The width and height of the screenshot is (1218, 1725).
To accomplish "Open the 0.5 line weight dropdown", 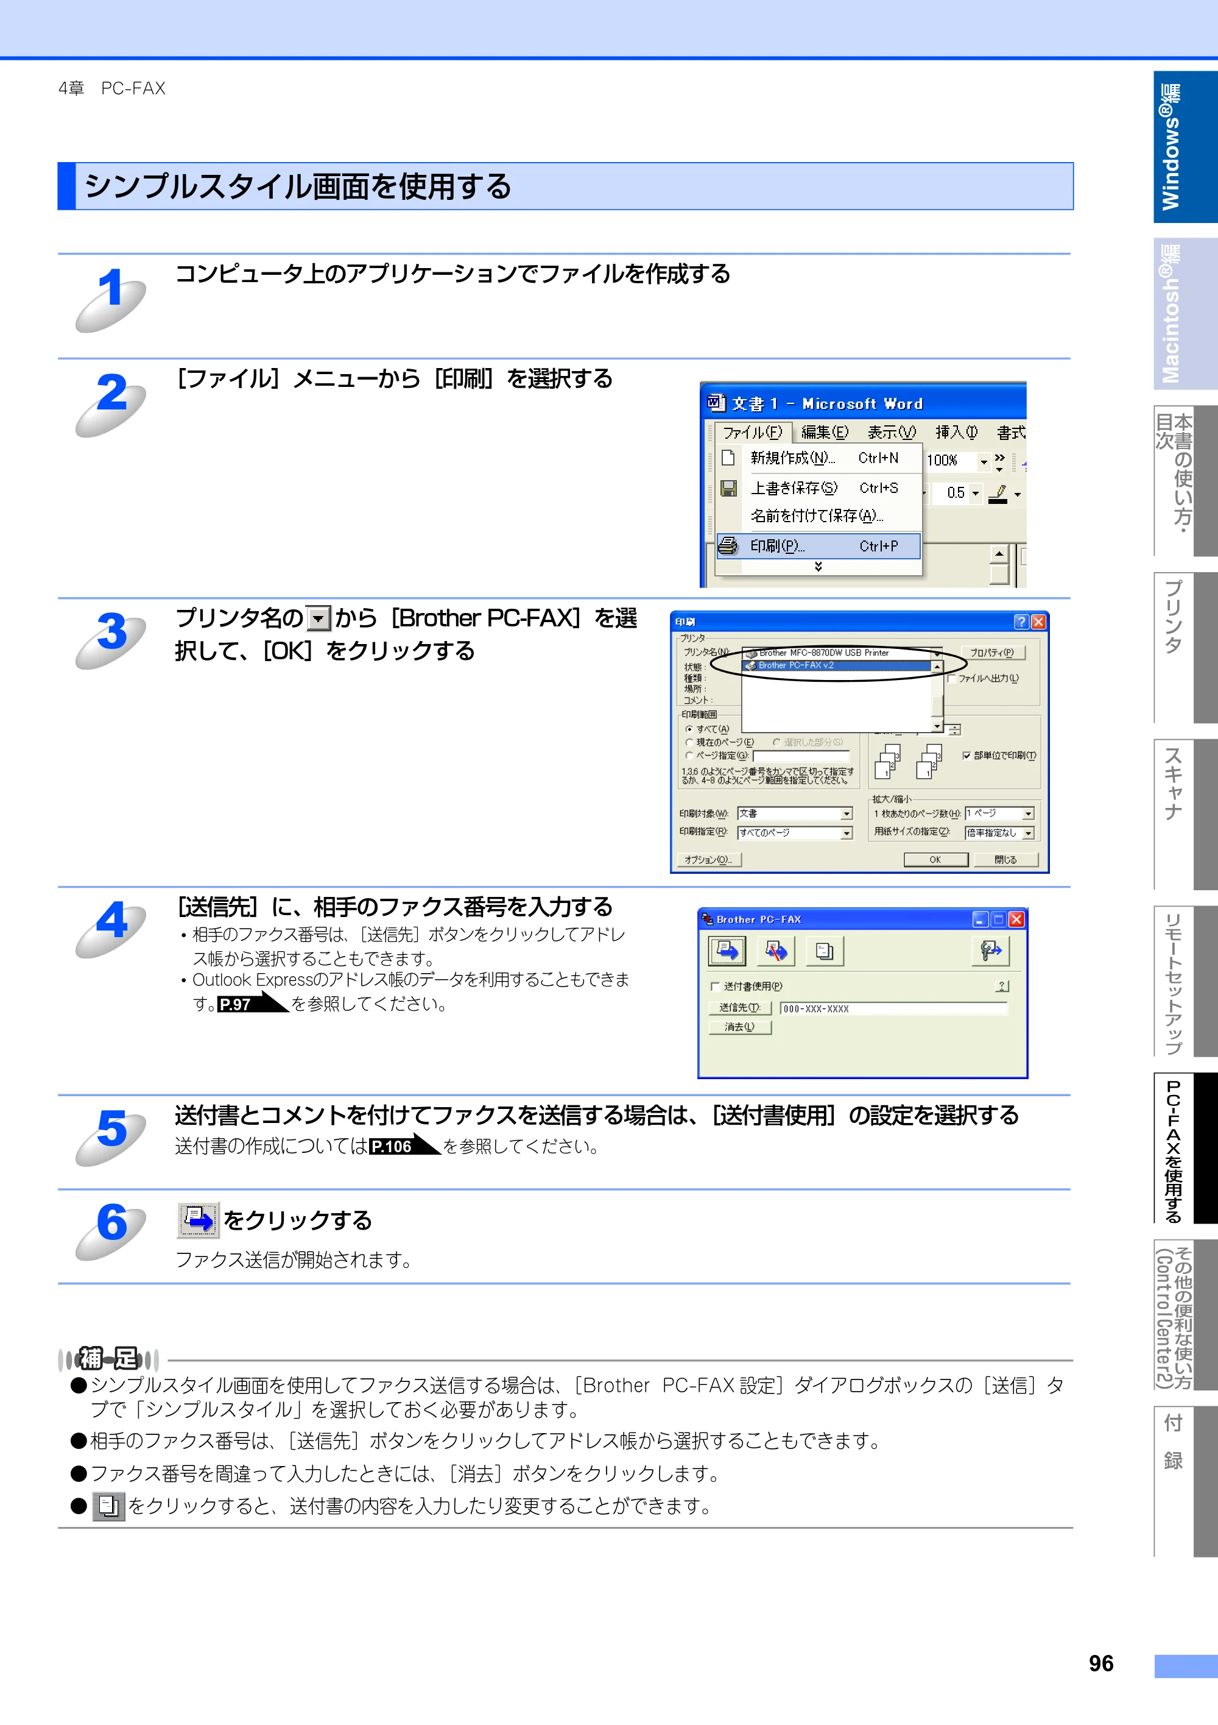I will 976,494.
